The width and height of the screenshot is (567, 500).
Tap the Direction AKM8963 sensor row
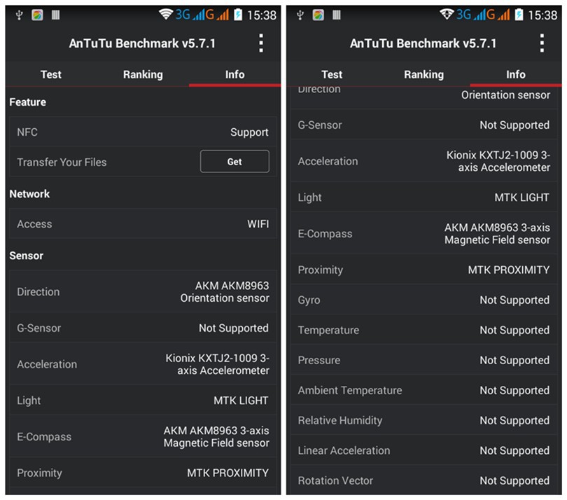click(143, 291)
